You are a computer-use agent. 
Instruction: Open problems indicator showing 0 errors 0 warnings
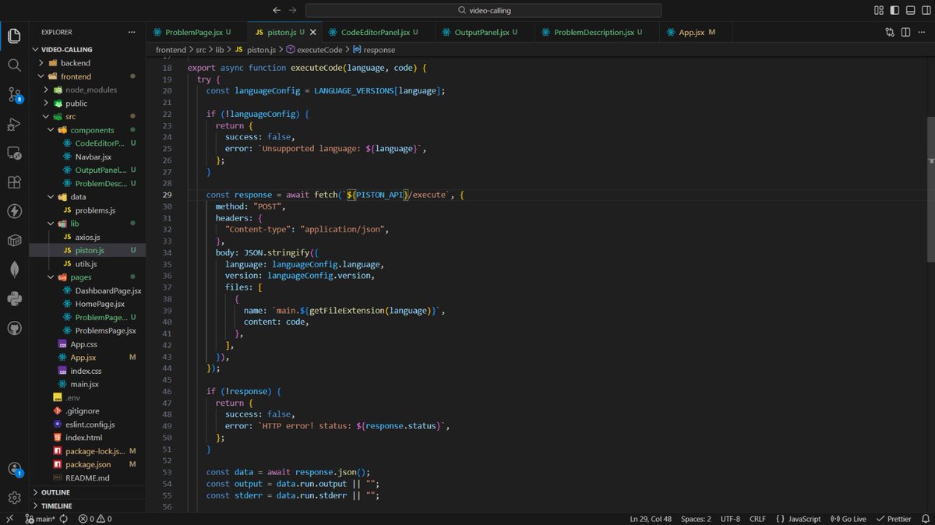94,519
